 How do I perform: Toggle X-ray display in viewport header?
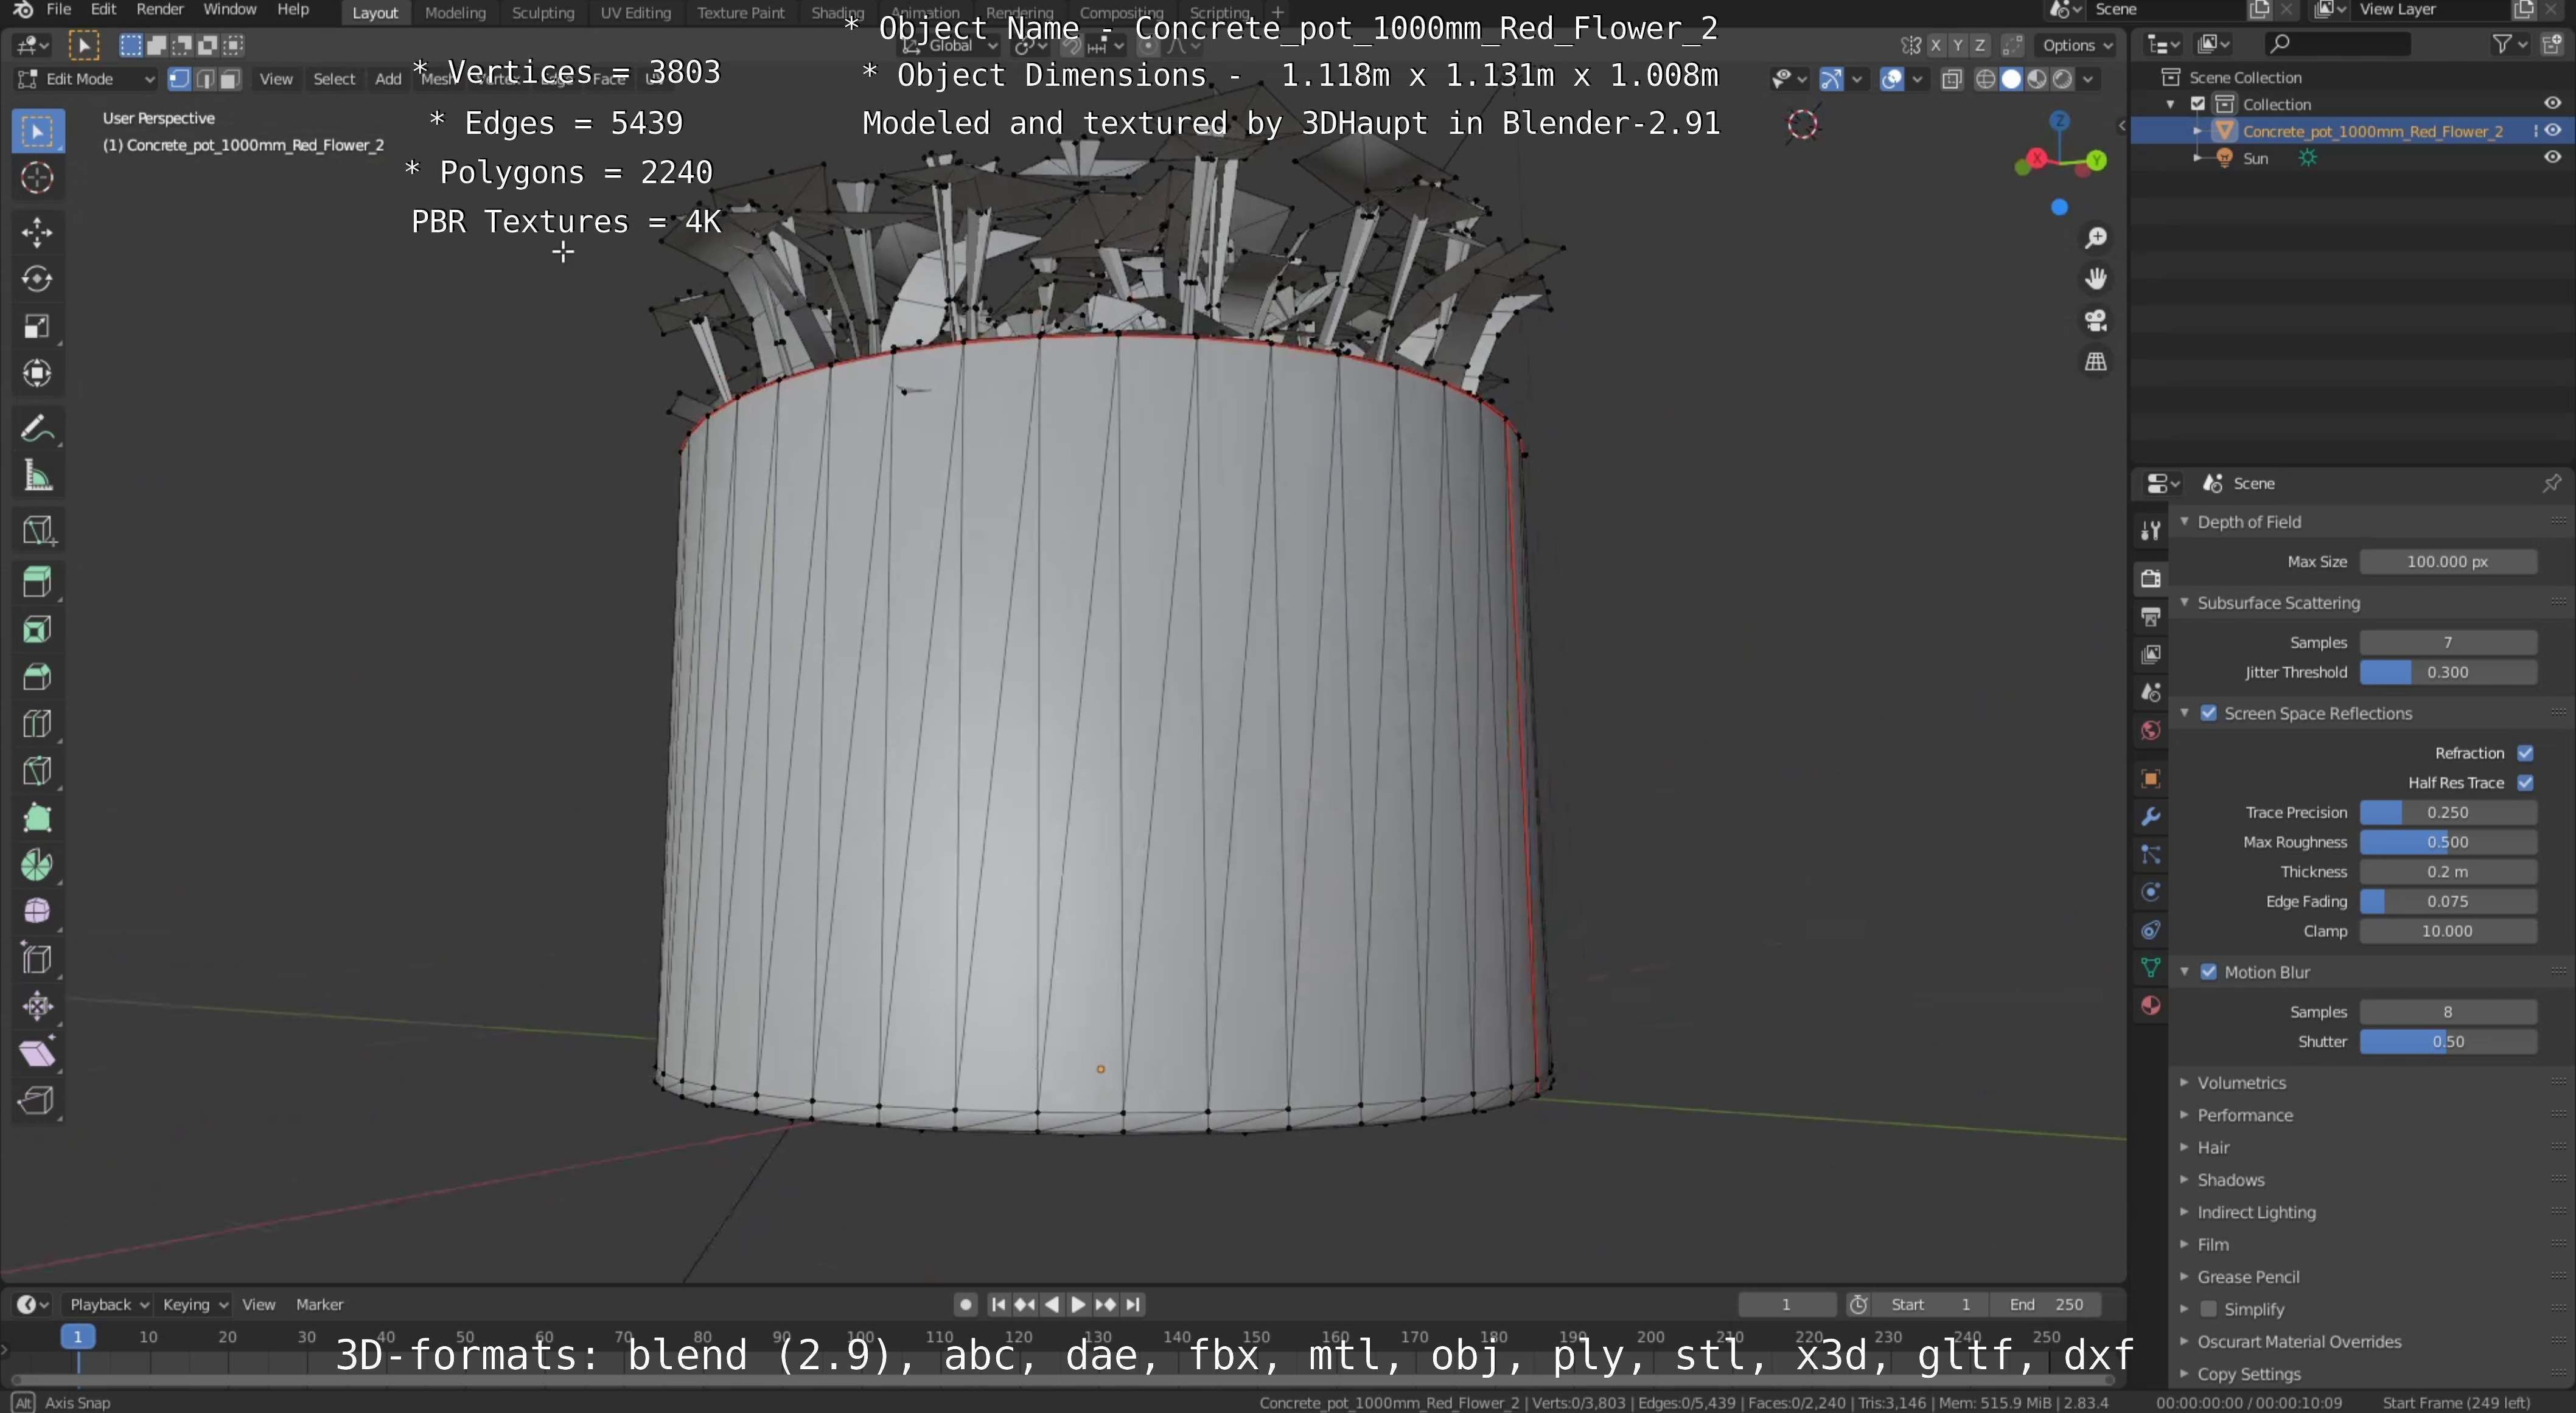point(1951,79)
